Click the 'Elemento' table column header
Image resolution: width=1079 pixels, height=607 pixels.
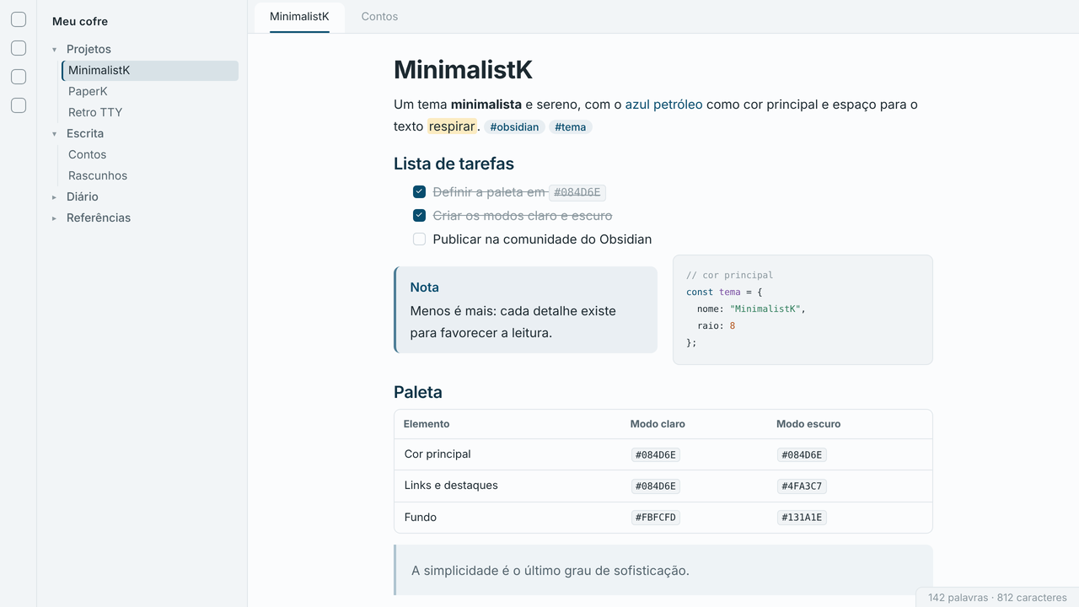427,424
